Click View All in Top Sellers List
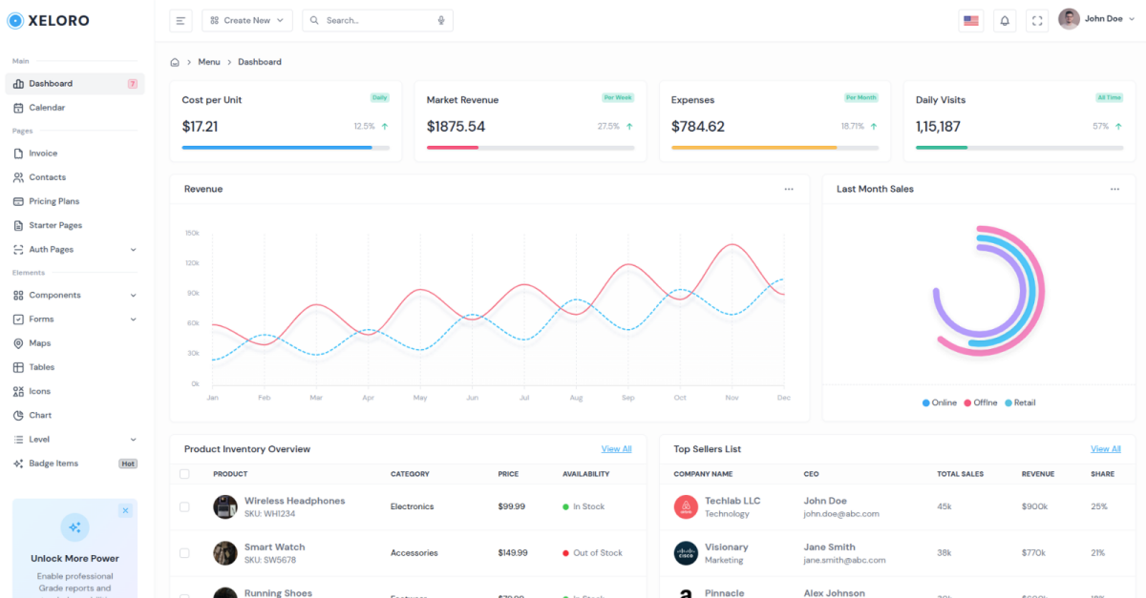Screen dimensions: 1146x598 (1106, 449)
